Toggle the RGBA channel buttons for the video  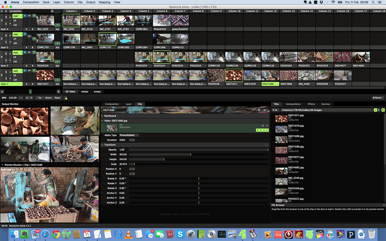(262, 130)
